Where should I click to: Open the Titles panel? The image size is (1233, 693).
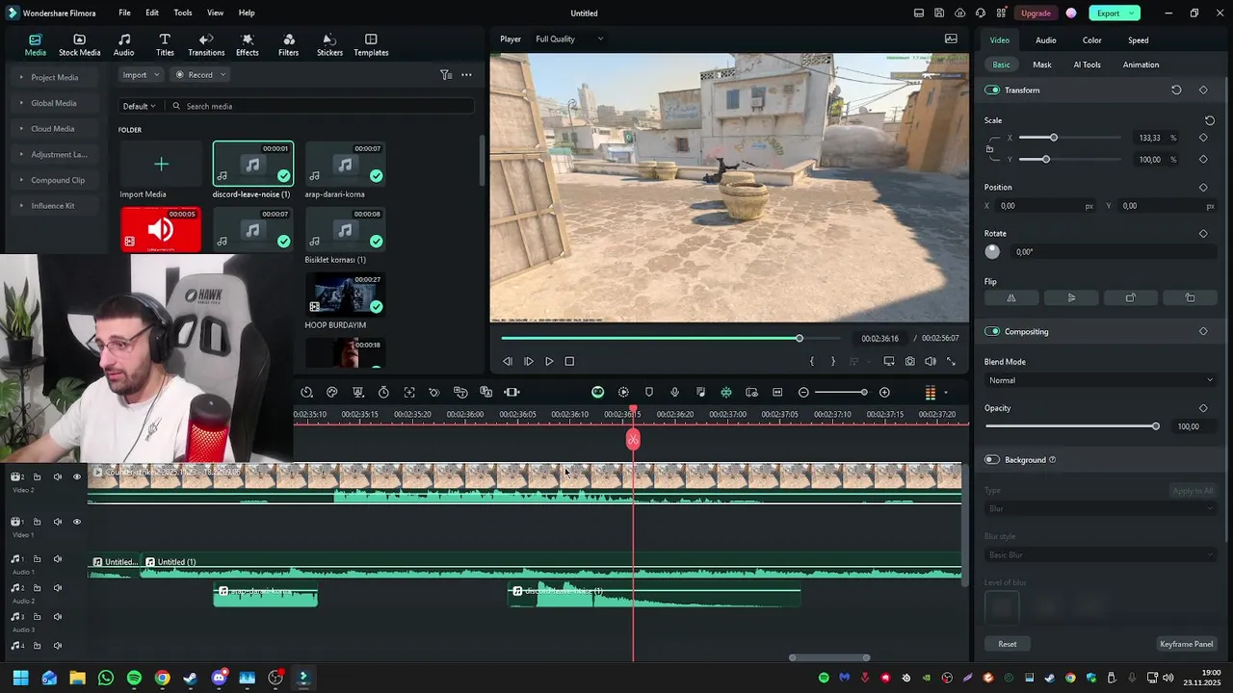(165, 45)
